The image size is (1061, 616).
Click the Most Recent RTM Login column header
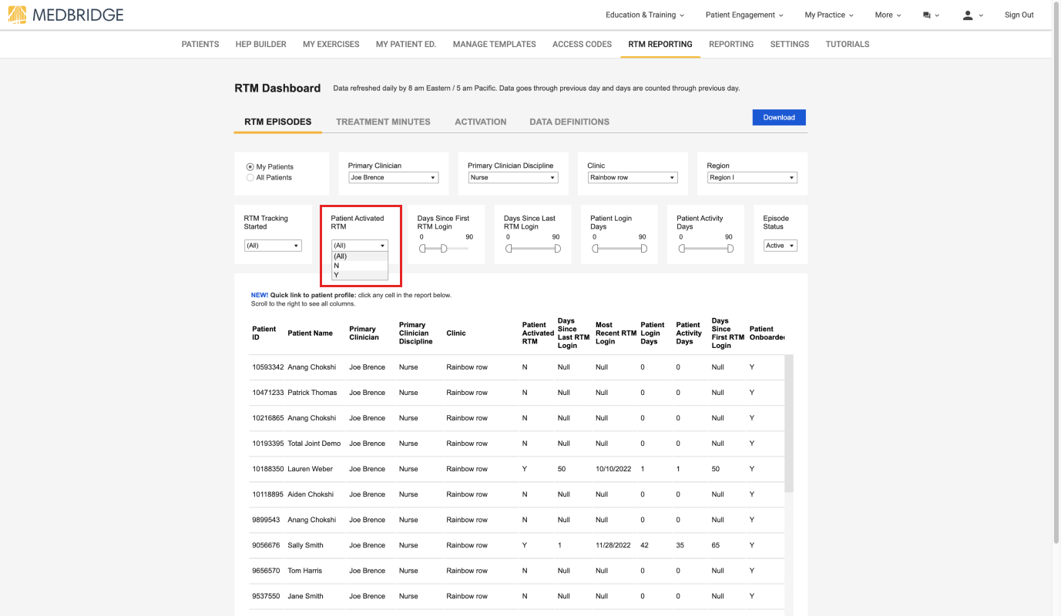tap(616, 333)
